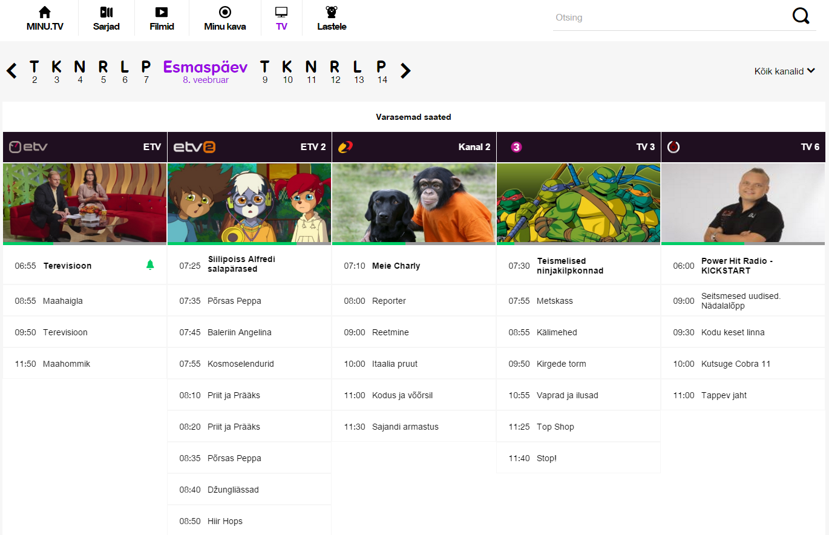The image size is (829, 535).
Task: Click the ETV program progress bar
Action: [85, 244]
